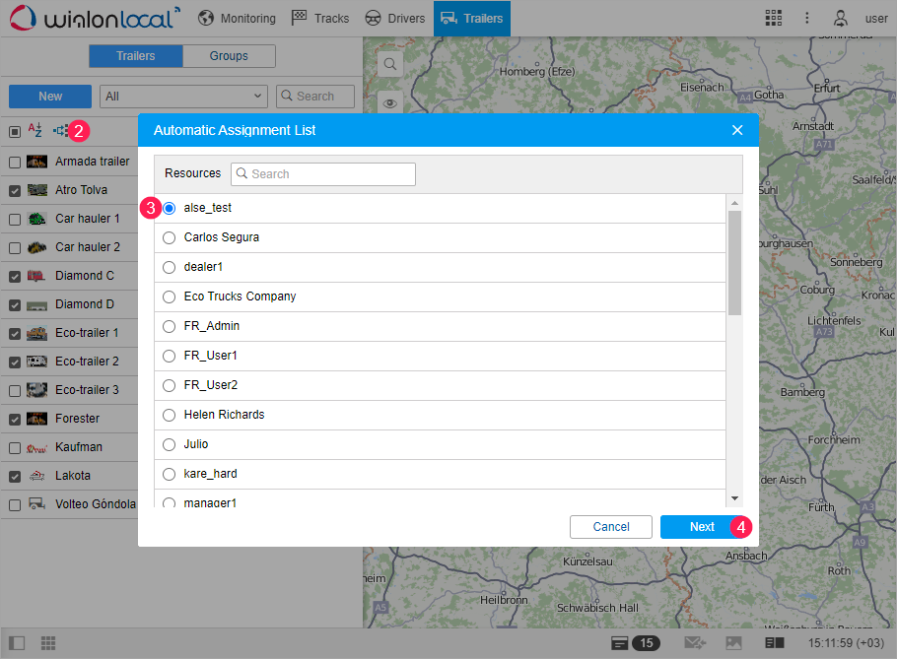Click the map search magnifier button
Screen dimensions: 897x659
point(390,64)
